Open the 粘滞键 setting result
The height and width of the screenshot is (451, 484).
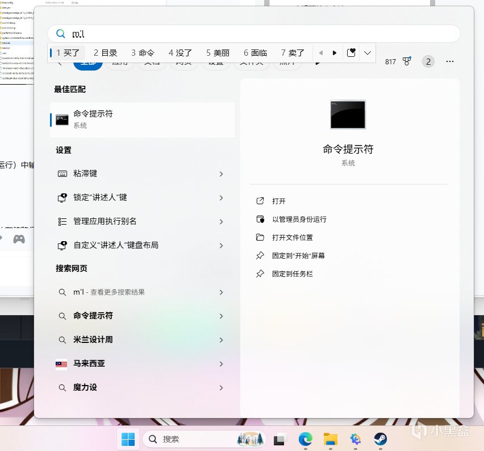(141, 173)
